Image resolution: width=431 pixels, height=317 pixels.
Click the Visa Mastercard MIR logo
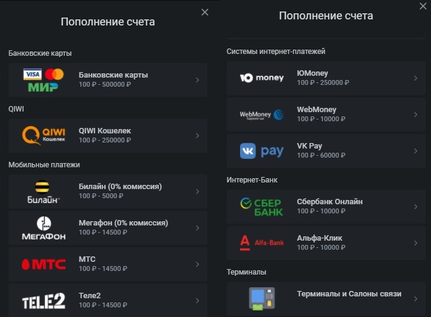pyautogui.click(x=43, y=80)
